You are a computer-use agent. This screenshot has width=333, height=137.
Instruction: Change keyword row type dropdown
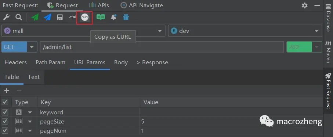30,113
